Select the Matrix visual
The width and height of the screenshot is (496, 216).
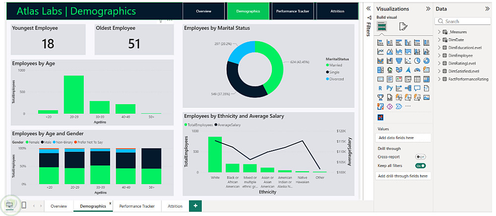coord(427,79)
